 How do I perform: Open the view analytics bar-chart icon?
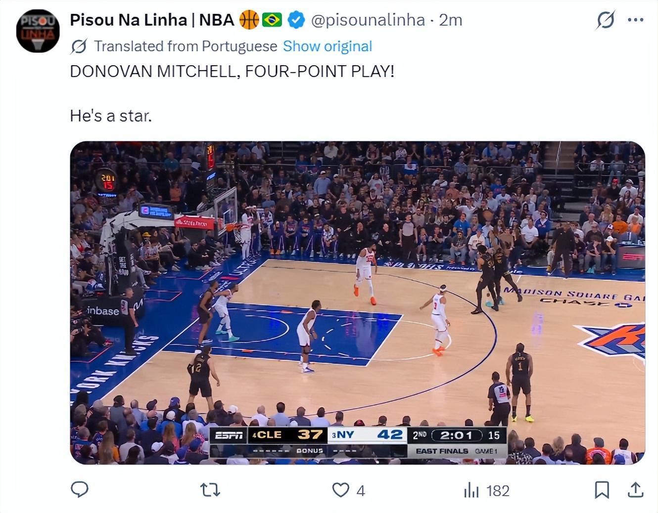click(x=471, y=490)
